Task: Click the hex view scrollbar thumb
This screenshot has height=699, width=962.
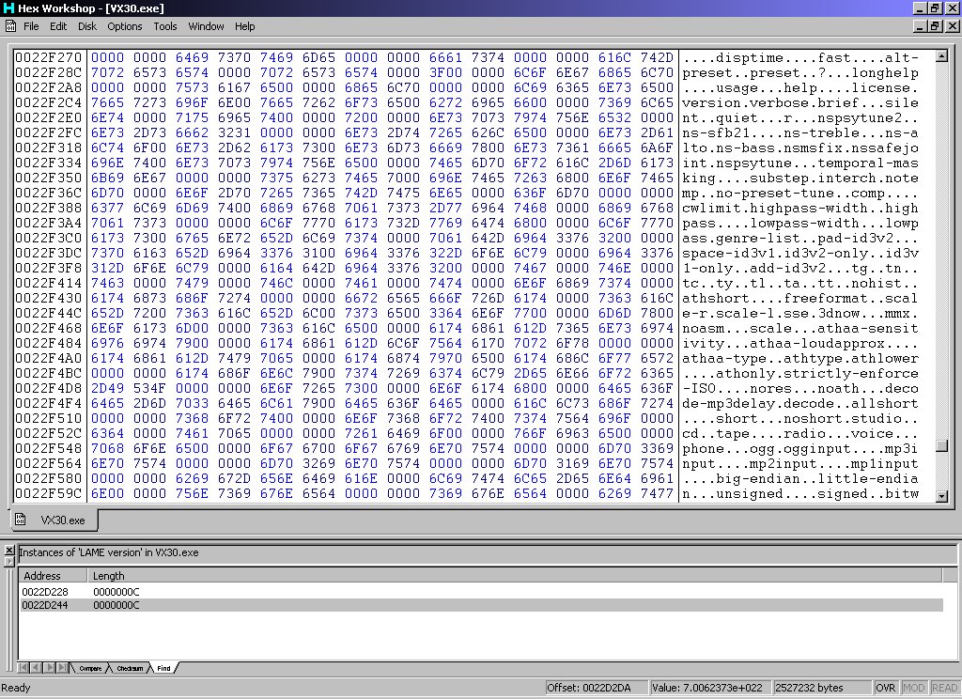Action: 941,446
